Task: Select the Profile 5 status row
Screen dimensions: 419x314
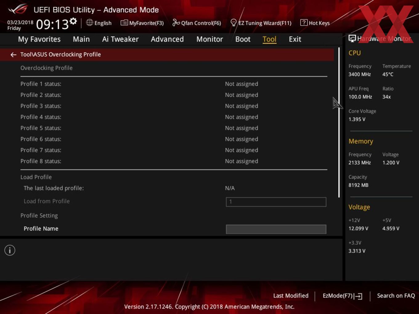Action: [174, 128]
